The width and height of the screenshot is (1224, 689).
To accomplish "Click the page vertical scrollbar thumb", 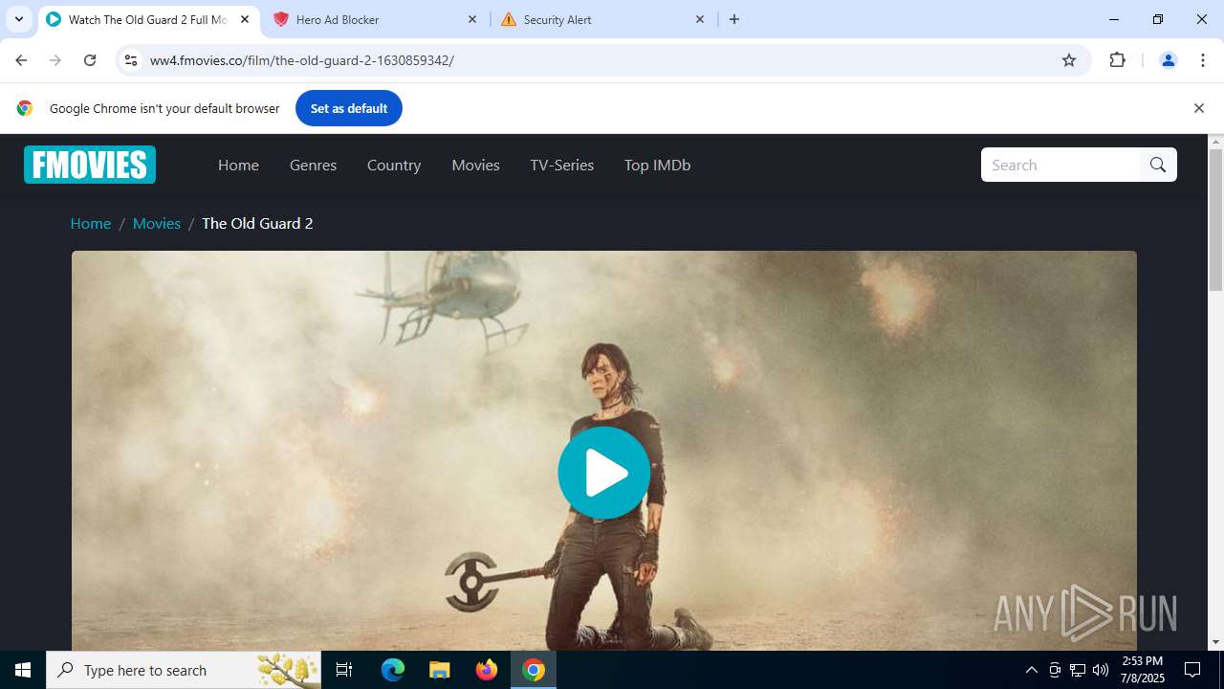I will coord(1216,220).
